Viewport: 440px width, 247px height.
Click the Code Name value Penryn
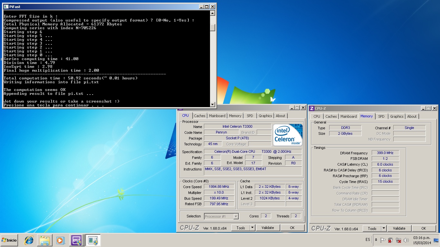(221, 132)
